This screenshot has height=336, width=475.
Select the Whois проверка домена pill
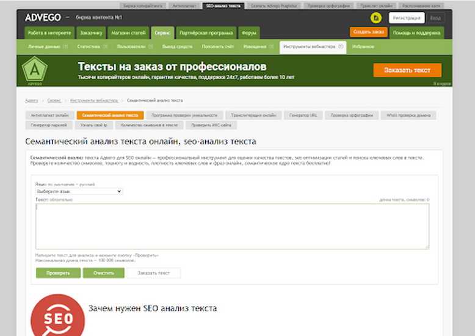point(408,115)
